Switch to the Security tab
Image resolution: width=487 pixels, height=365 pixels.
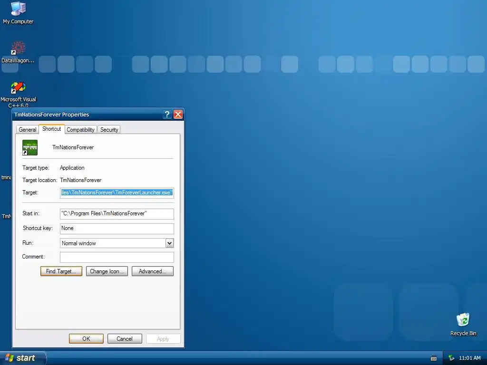109,130
